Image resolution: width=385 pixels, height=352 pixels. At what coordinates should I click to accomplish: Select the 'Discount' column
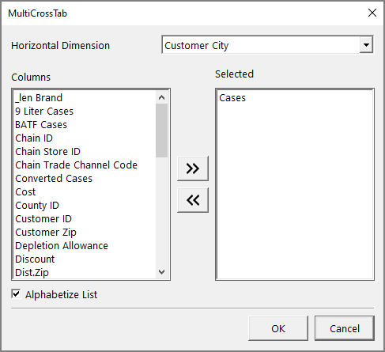(x=85, y=259)
